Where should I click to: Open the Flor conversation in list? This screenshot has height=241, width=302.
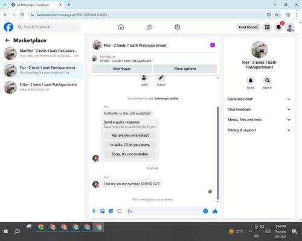(x=42, y=70)
